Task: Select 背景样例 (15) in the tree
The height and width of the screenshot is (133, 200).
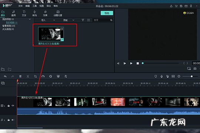Action: 9,26
